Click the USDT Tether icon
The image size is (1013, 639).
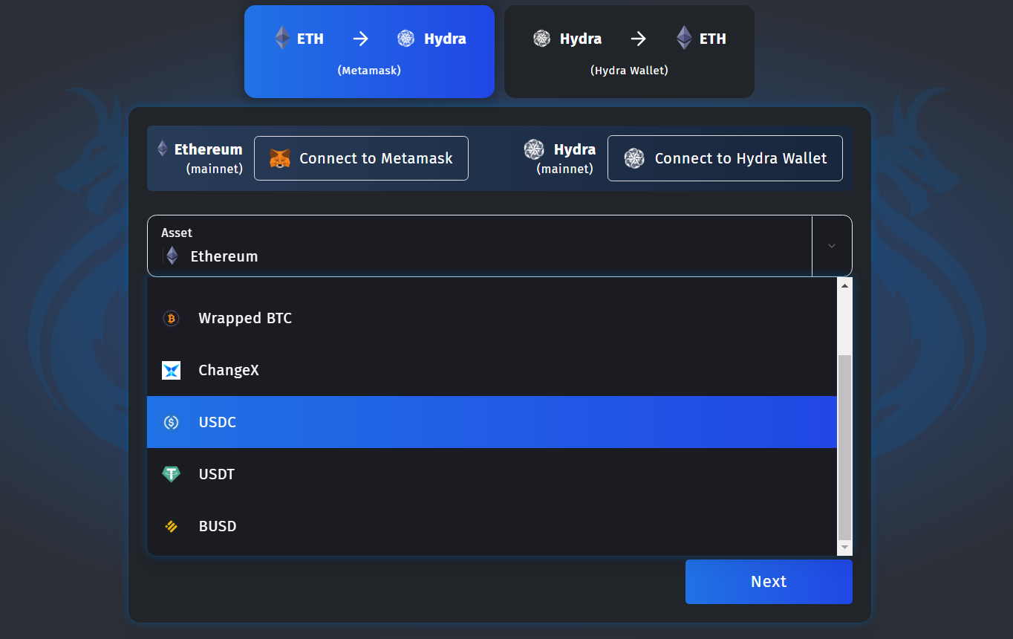tap(171, 474)
